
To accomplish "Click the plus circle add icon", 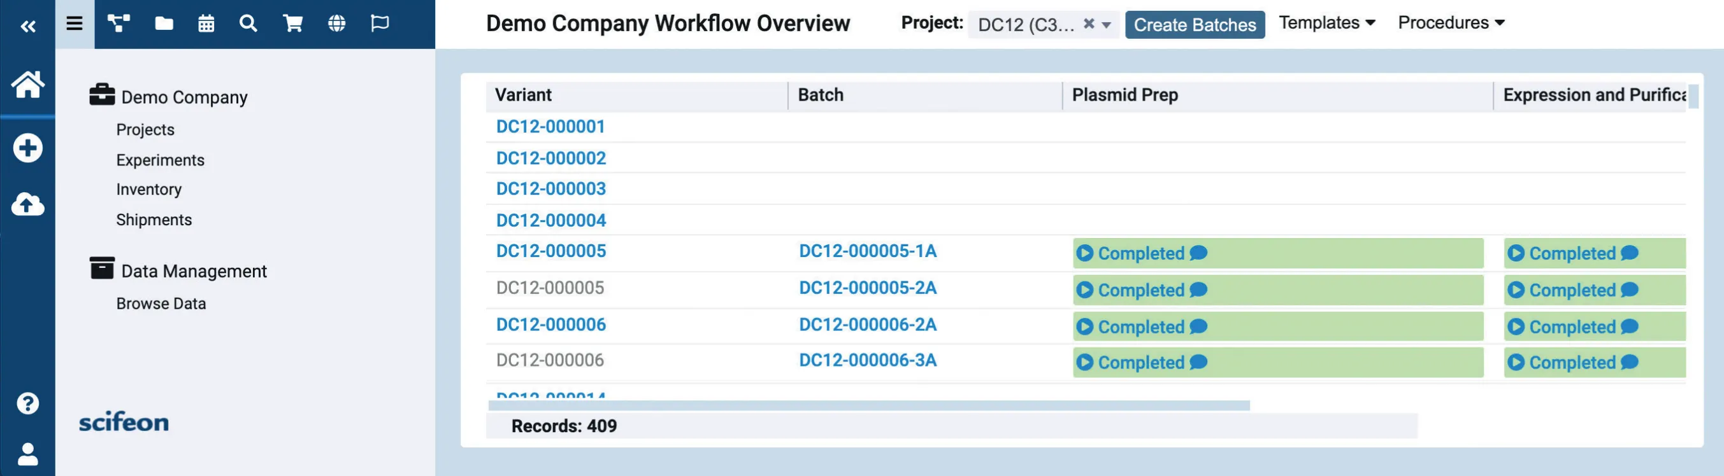I will tap(27, 148).
